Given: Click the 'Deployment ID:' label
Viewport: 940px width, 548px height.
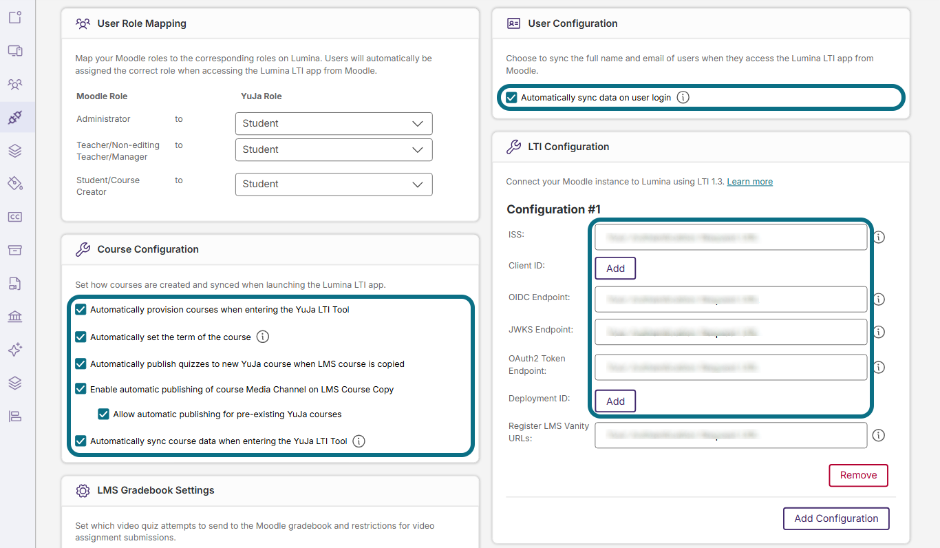Looking at the screenshot, I should [x=540, y=399].
